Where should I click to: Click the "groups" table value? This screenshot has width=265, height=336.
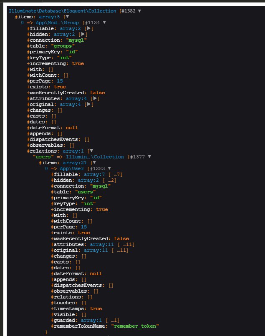tap(63, 46)
